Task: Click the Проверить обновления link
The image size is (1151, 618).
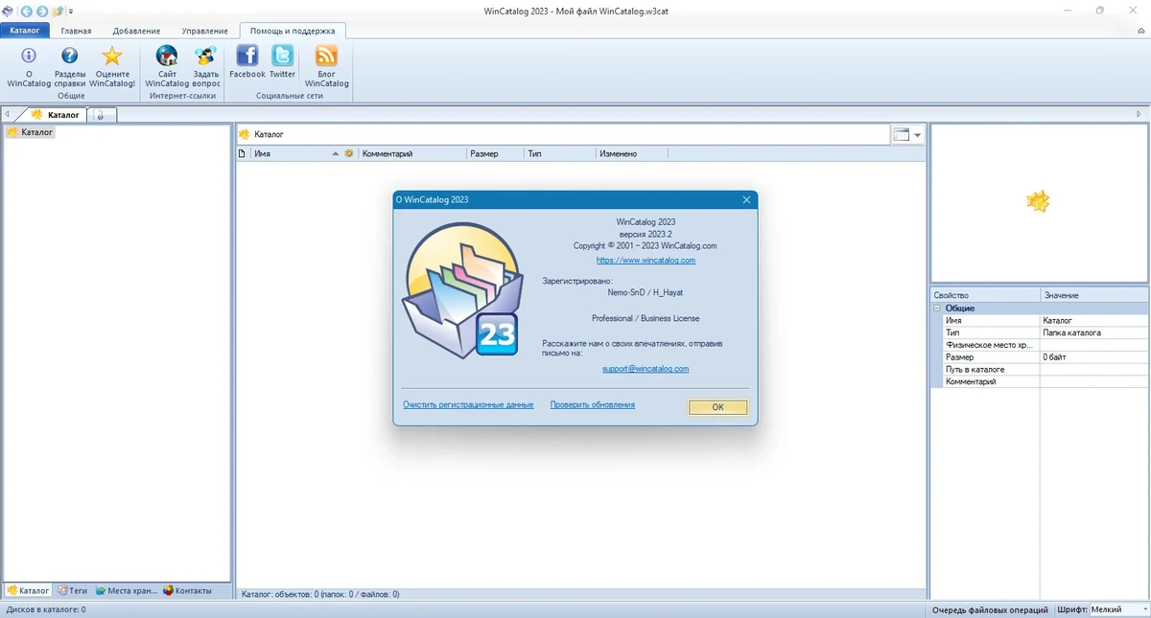Action: (x=593, y=404)
